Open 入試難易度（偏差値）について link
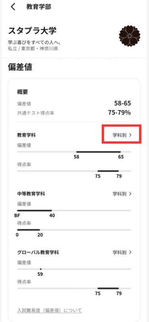The image size is (149, 322). click(49, 310)
